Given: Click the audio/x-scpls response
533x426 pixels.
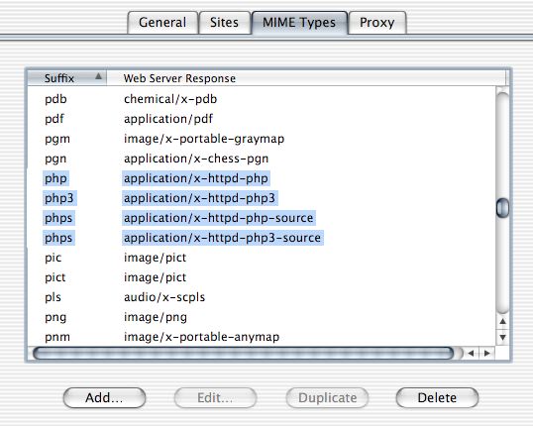Looking at the screenshot, I should (164, 297).
